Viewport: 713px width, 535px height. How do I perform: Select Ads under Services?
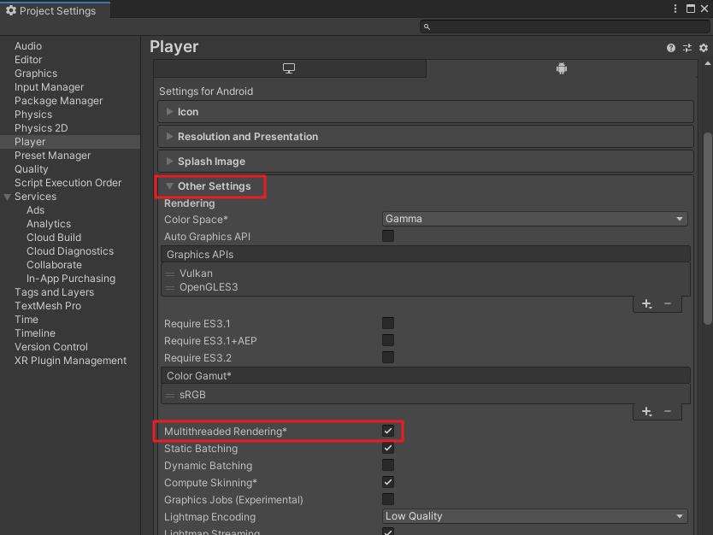[35, 210]
